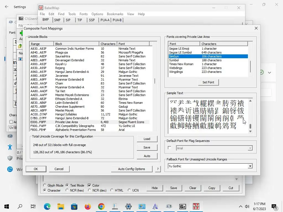Switch to the PUA-A plane tab
The image size is (283, 212).
click(105, 20)
